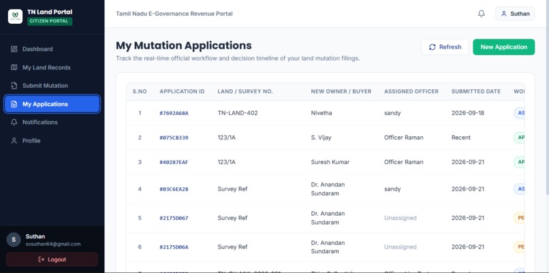Open application #03C6EA28
The width and height of the screenshot is (549, 273).
[x=174, y=189]
